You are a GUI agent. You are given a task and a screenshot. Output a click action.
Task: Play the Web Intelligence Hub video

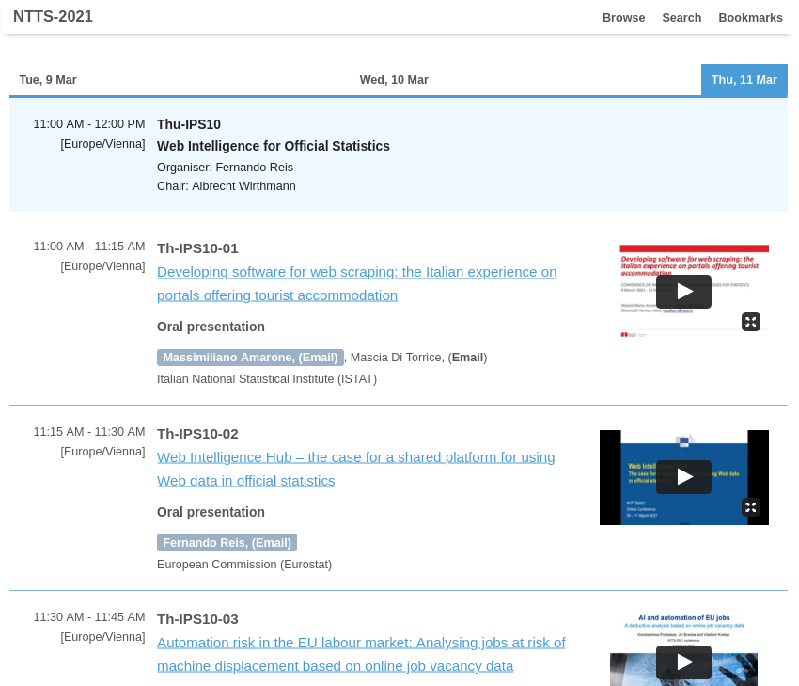point(683,477)
